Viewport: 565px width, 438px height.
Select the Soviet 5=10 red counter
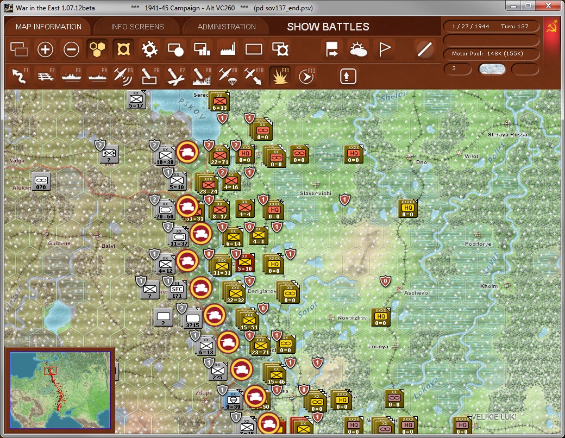(x=245, y=263)
